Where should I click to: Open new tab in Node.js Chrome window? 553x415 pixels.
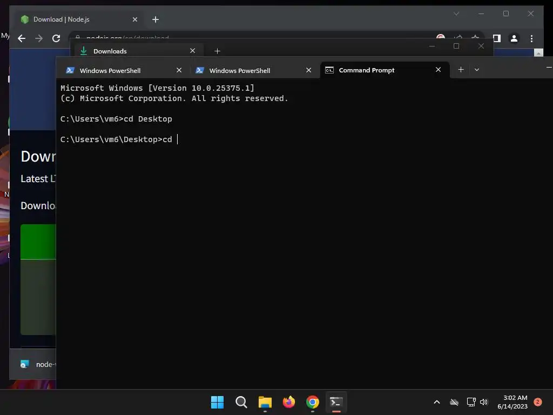point(156,19)
